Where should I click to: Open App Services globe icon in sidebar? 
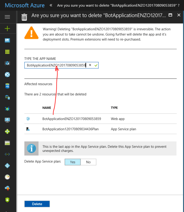point(7,75)
